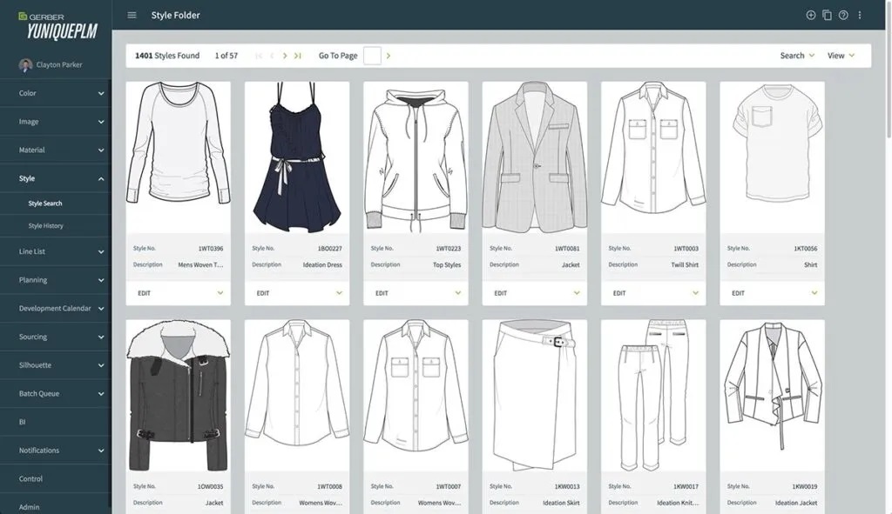Image resolution: width=892 pixels, height=514 pixels.
Task: Click the add (plus circle) icon in header
Action: tap(811, 16)
